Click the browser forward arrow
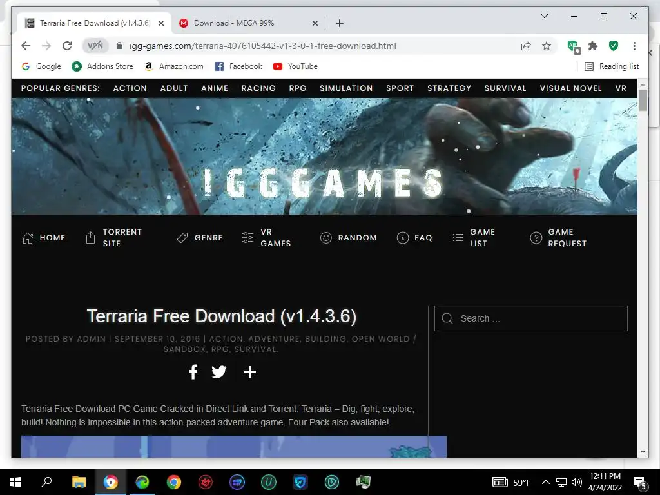660x495 pixels. click(x=46, y=46)
